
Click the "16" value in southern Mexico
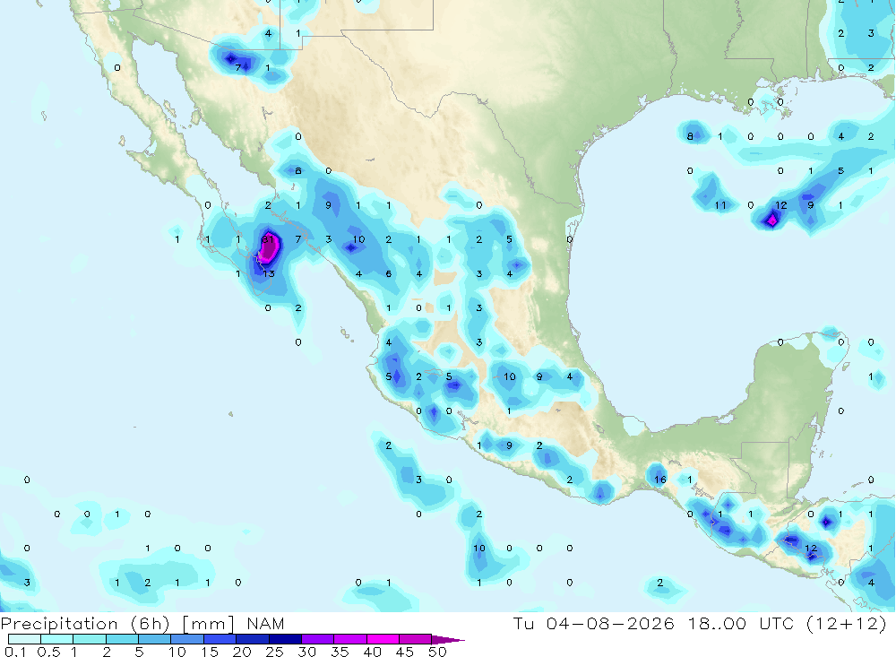click(660, 480)
